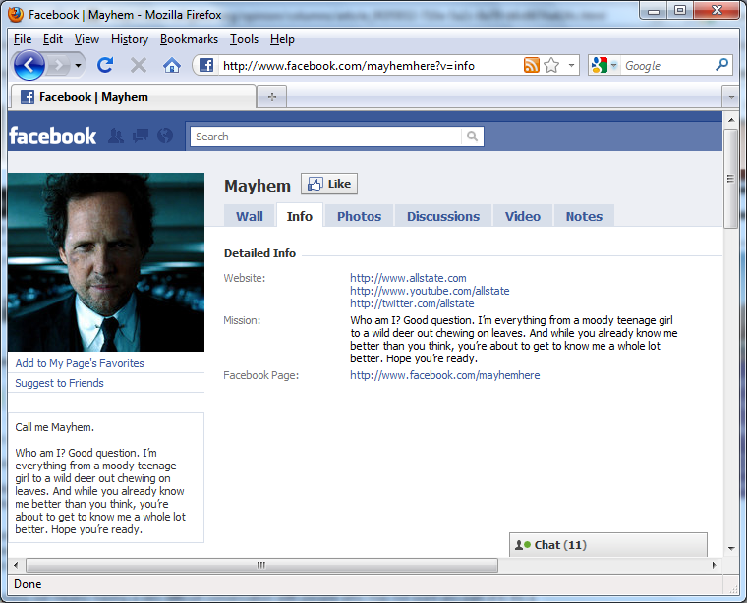Open the Google search engine selector dropdown

point(613,65)
